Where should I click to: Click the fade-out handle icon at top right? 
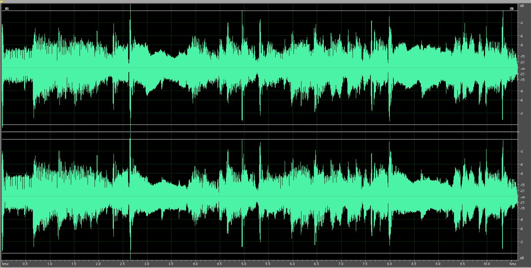511,9
